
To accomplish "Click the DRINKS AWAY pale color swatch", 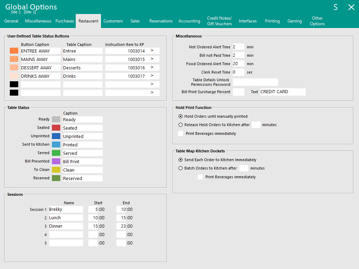I will pyautogui.click(x=14, y=76).
